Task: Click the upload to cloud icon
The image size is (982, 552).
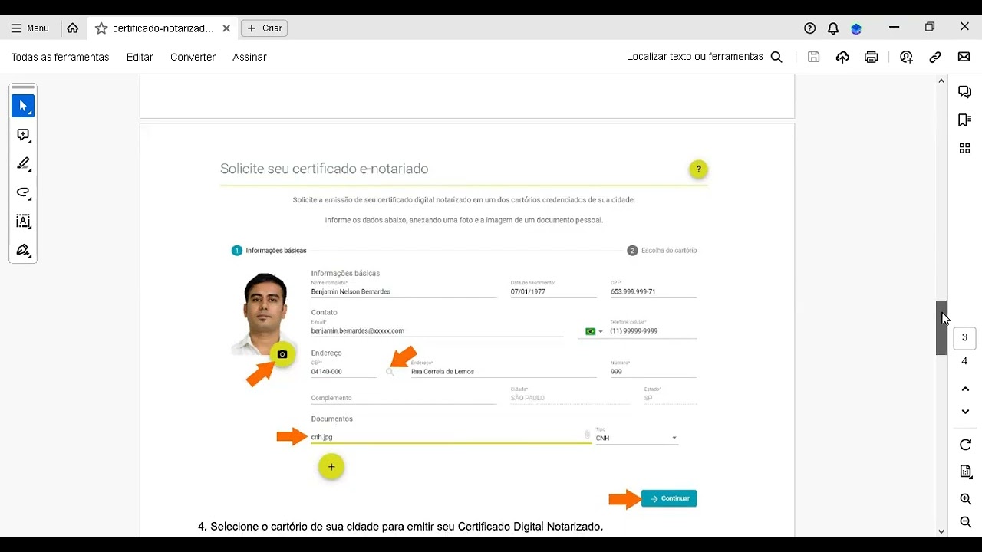Action: (x=842, y=57)
